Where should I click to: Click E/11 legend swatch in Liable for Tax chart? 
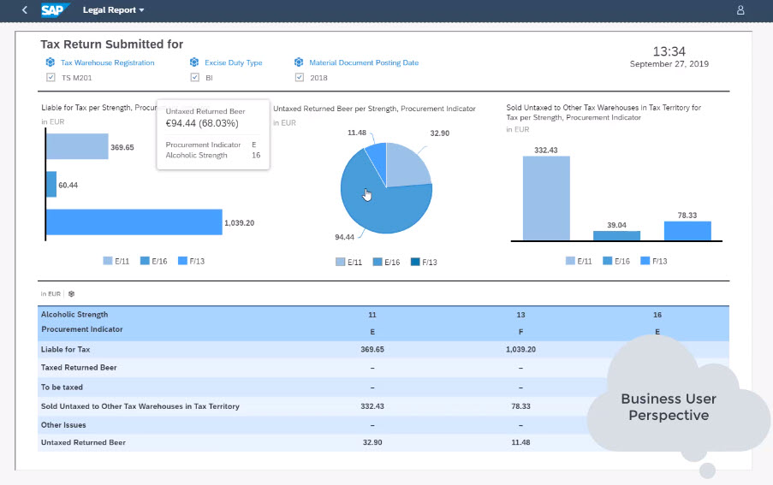point(108,261)
